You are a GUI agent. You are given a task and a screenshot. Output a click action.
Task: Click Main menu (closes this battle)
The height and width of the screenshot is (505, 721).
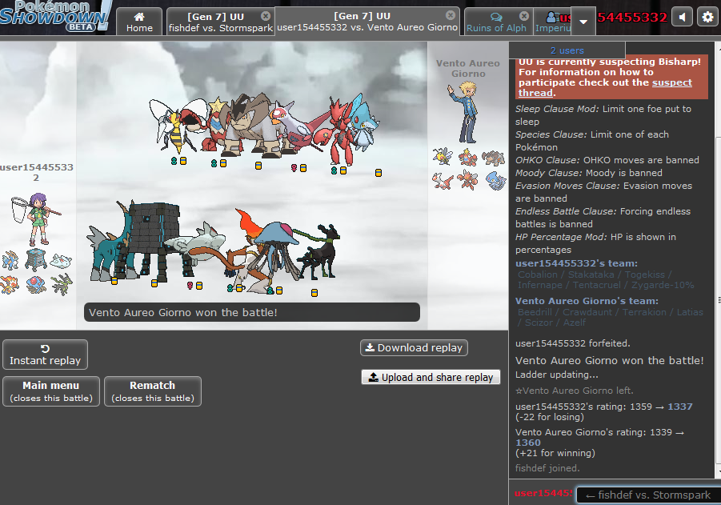click(x=51, y=391)
